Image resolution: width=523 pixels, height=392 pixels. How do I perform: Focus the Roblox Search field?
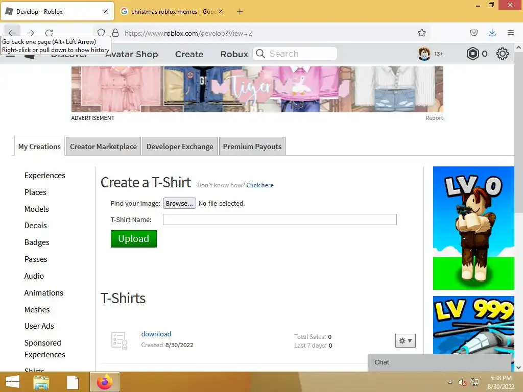[295, 54]
